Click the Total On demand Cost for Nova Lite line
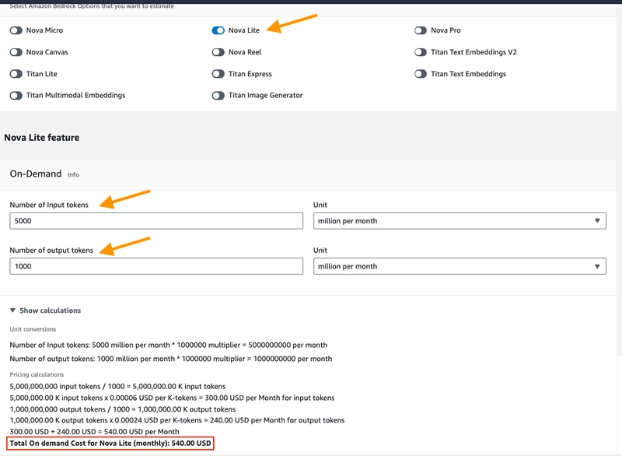 (110, 443)
